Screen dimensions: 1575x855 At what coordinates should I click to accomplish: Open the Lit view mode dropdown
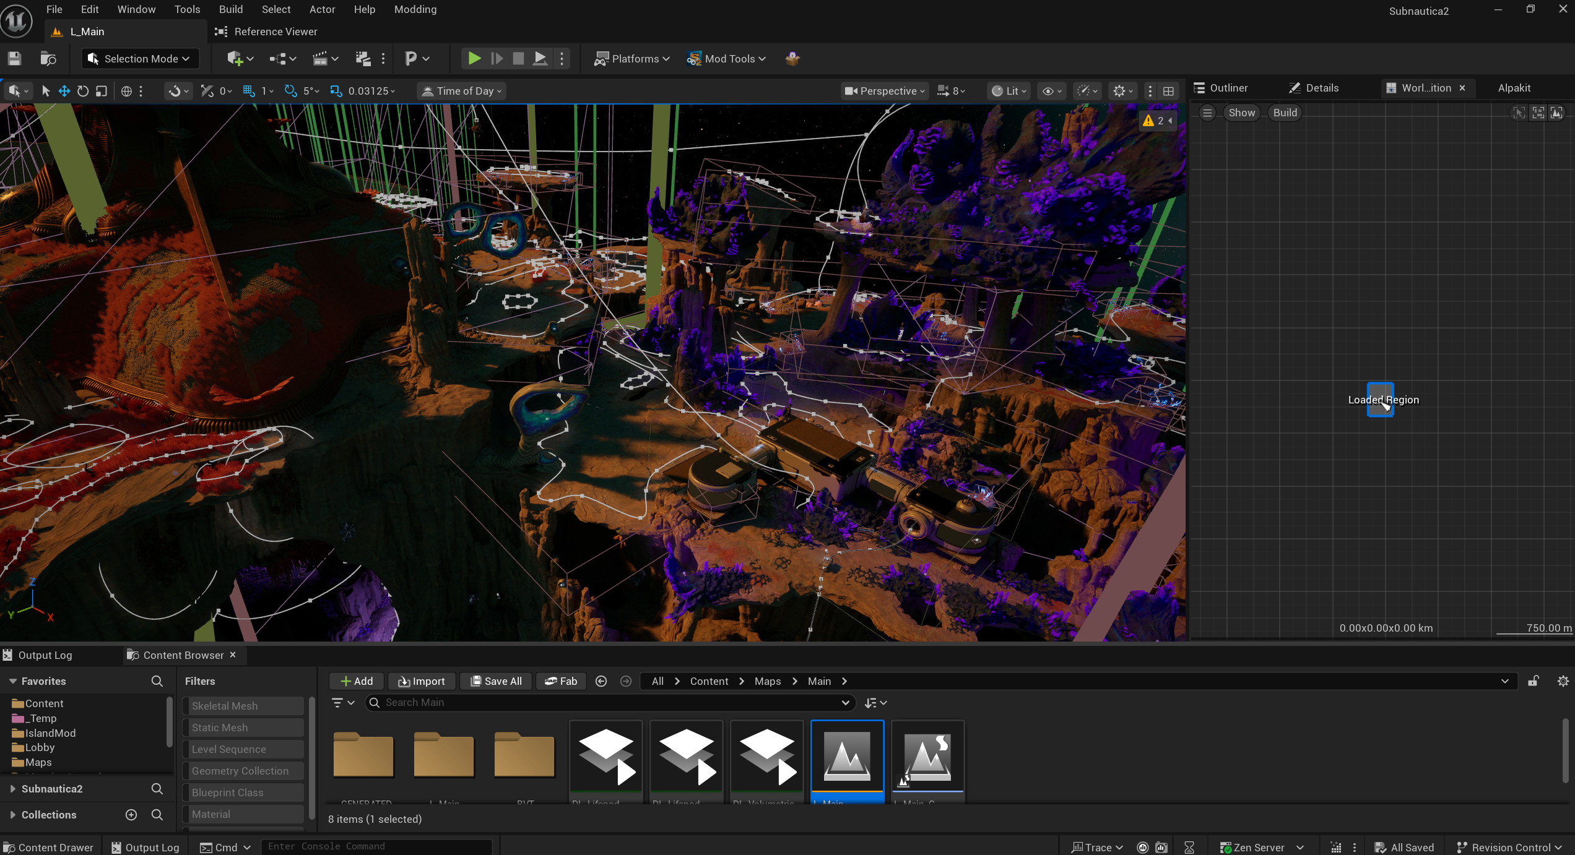point(1009,91)
